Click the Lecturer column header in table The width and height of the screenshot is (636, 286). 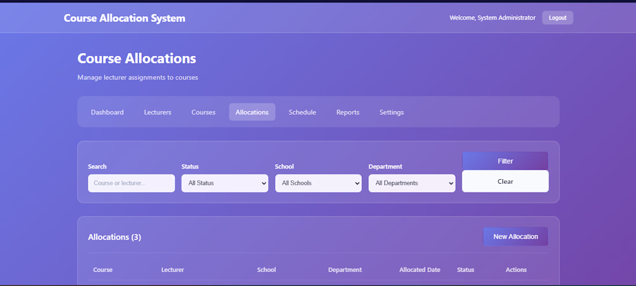click(x=172, y=270)
